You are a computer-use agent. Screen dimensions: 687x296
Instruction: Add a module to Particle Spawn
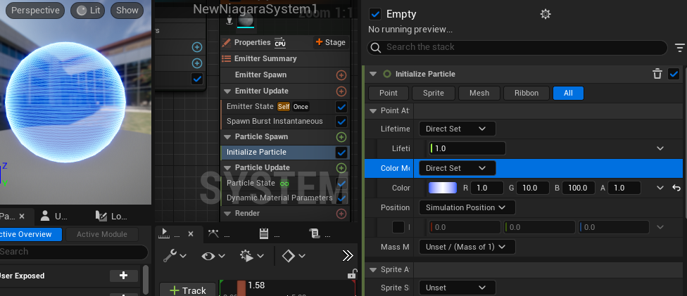pos(341,137)
